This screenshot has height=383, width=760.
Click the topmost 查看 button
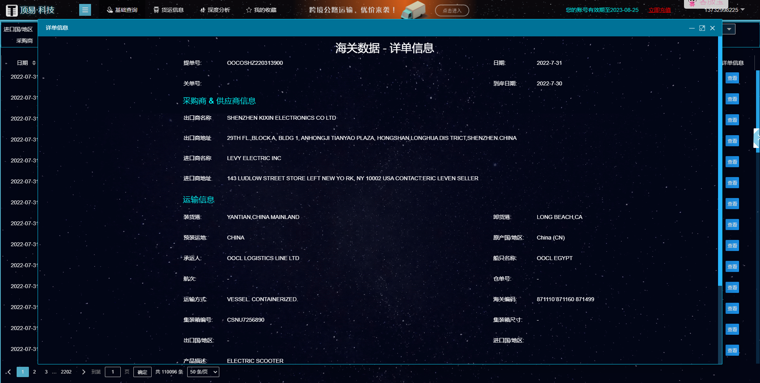click(732, 78)
